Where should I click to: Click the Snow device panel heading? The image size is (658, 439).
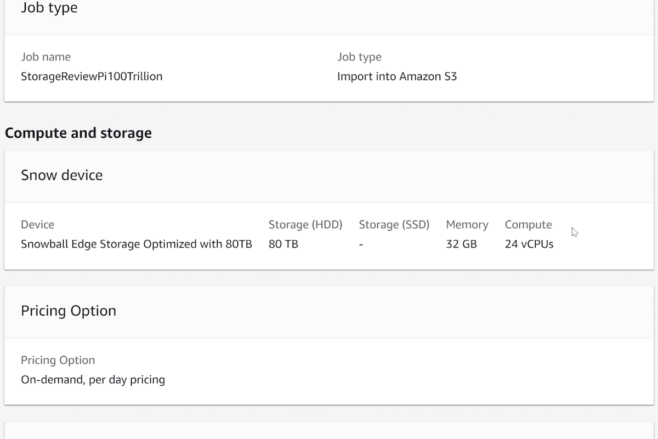[x=61, y=175]
